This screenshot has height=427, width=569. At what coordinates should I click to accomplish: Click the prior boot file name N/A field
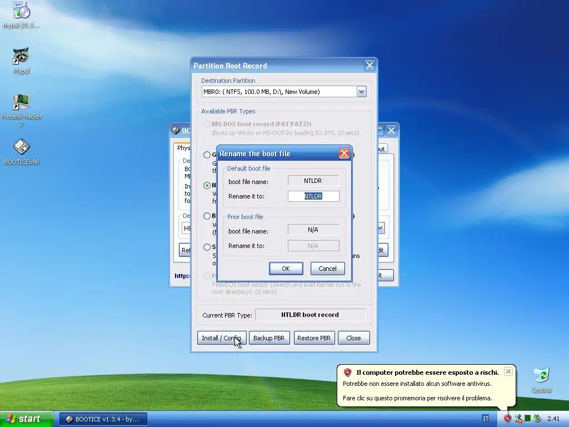pyautogui.click(x=313, y=230)
